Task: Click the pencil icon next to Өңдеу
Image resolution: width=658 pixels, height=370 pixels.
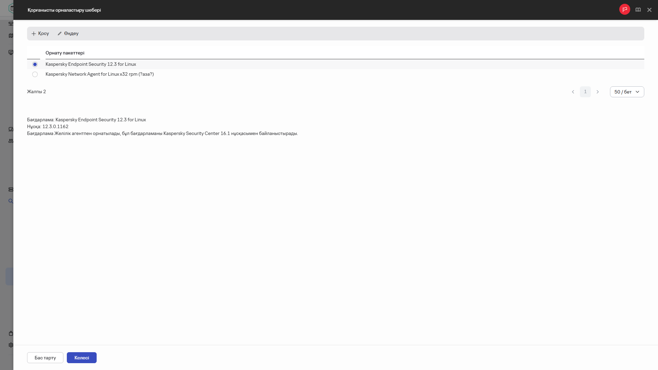Action: 60,34
